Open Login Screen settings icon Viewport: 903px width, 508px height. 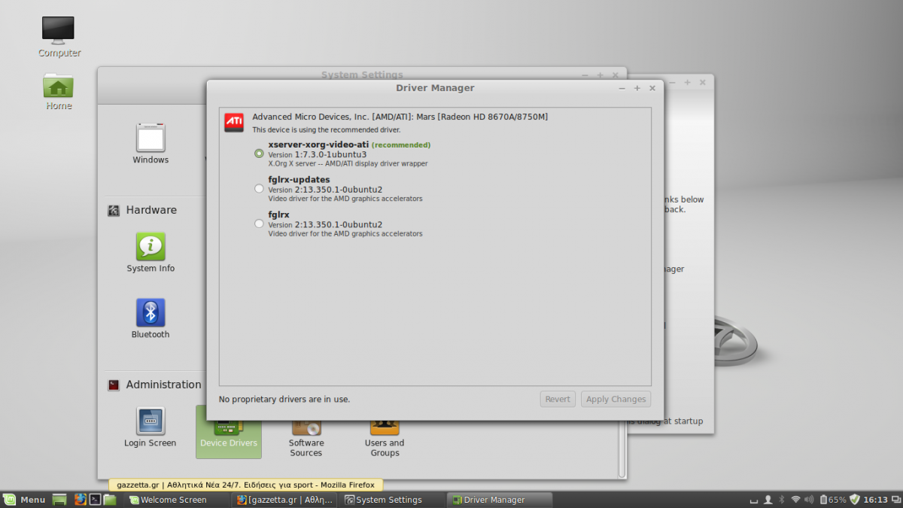point(150,427)
